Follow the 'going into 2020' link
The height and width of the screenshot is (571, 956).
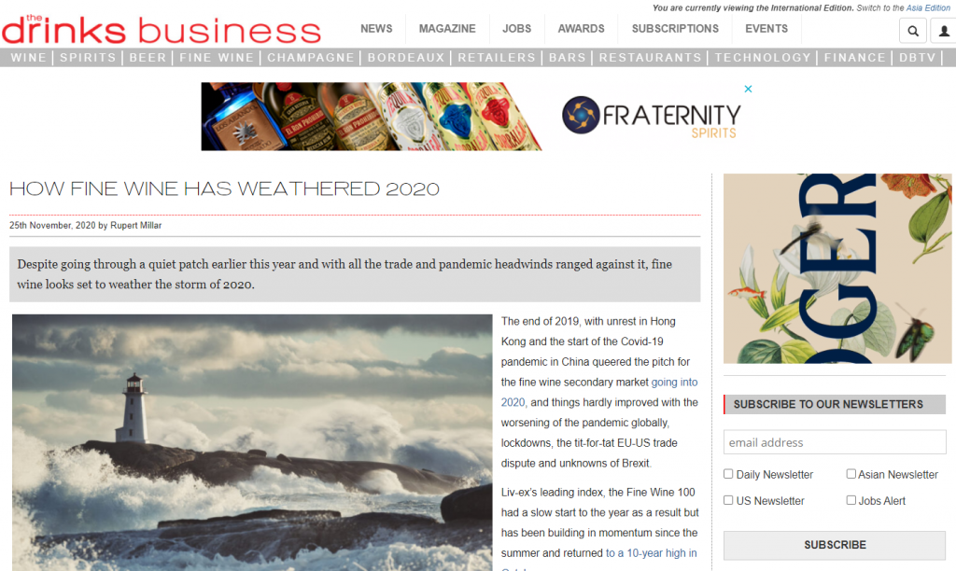599,392
